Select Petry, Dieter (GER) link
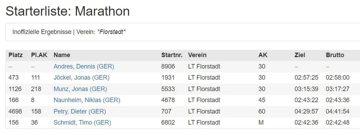The width and height of the screenshot is (360, 135). point(80,111)
